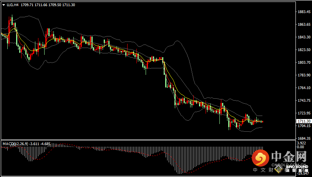Click the 1883.45 price scale label
The width and height of the screenshot is (312, 177).
pyautogui.click(x=304, y=12)
